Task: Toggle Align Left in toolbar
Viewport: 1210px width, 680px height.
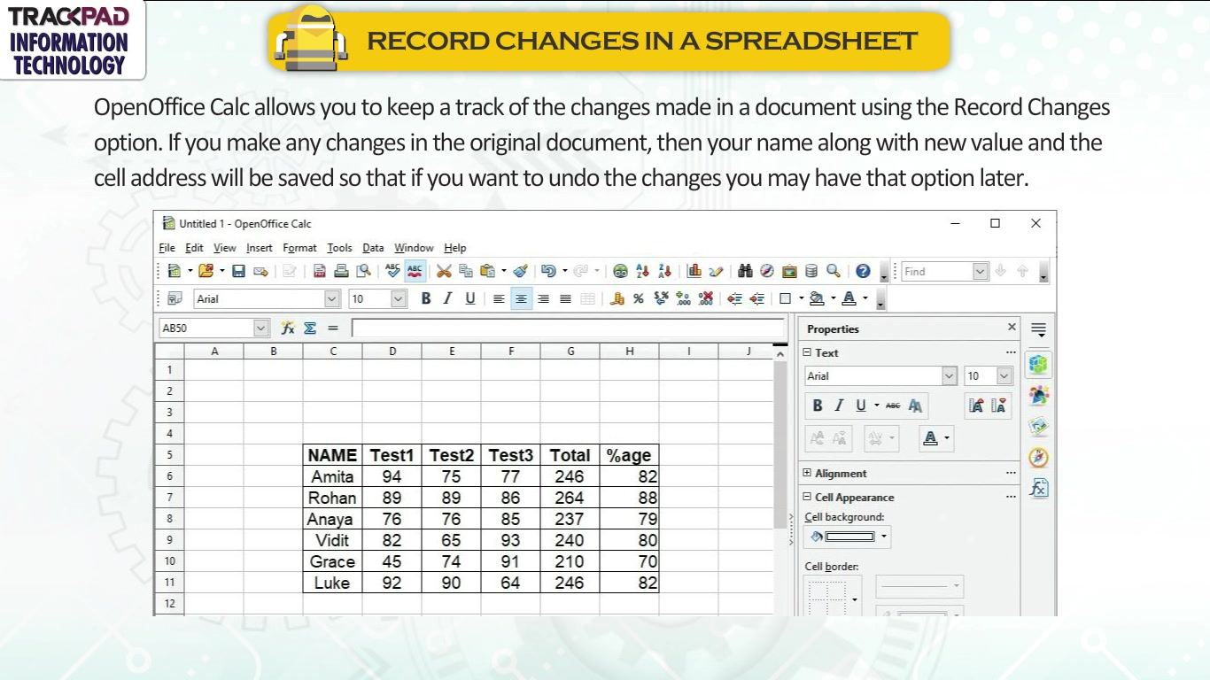Action: 499,299
